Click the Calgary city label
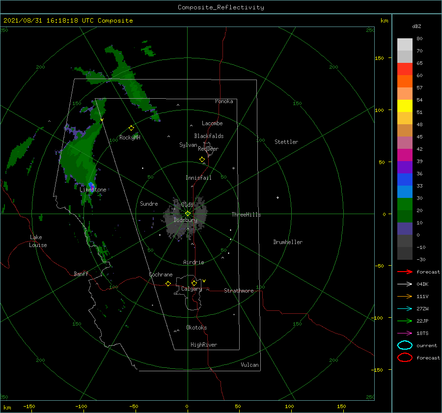 (x=192, y=289)
